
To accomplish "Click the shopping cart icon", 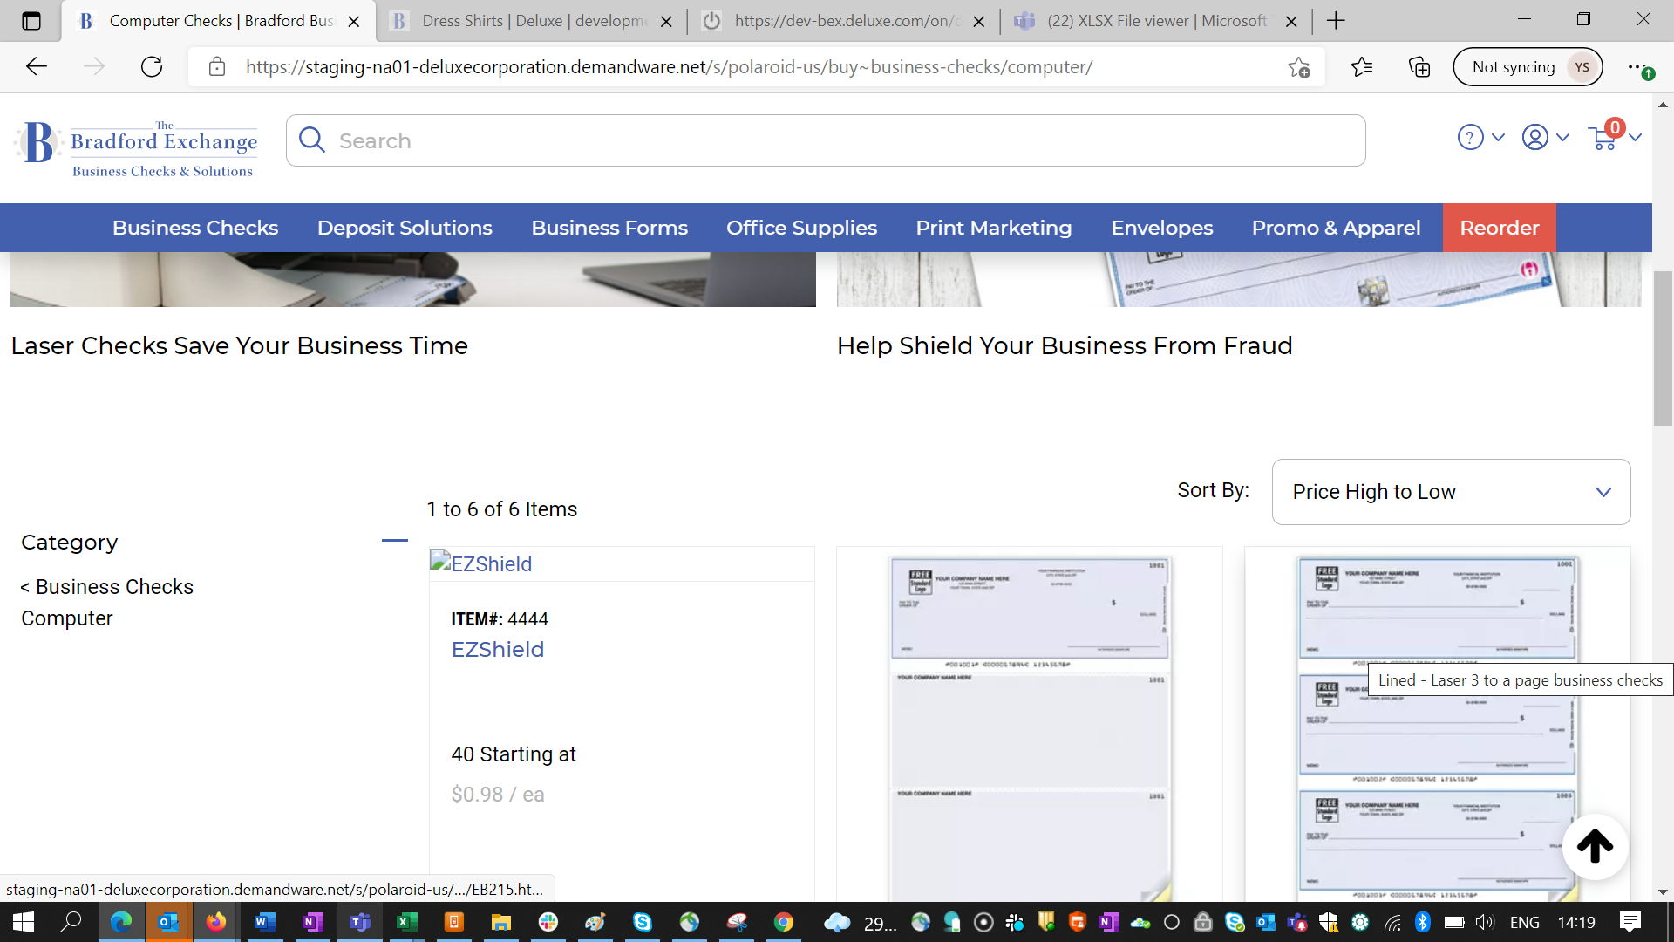I will point(1603,138).
